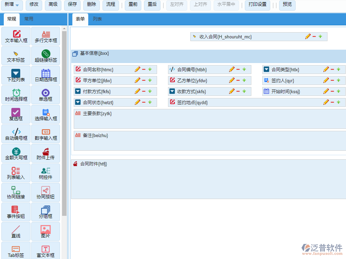Select the 文本输入框 component tool

click(16, 36)
